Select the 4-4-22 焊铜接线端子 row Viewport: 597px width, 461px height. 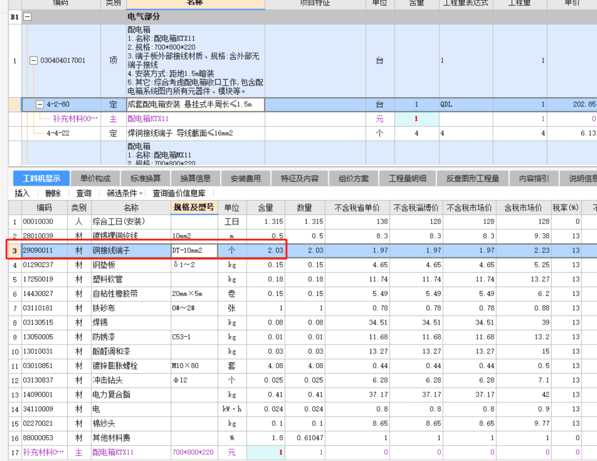click(x=303, y=133)
